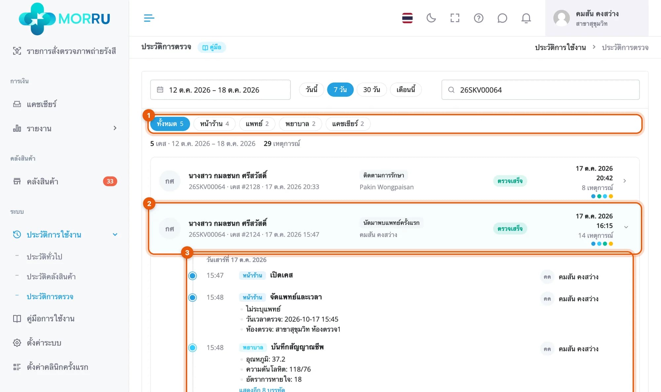Open the help question mark icon
Image resolution: width=661 pixels, height=392 pixels.
coord(479,18)
